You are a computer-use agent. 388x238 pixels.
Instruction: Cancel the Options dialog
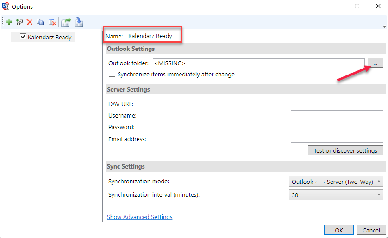click(371, 230)
